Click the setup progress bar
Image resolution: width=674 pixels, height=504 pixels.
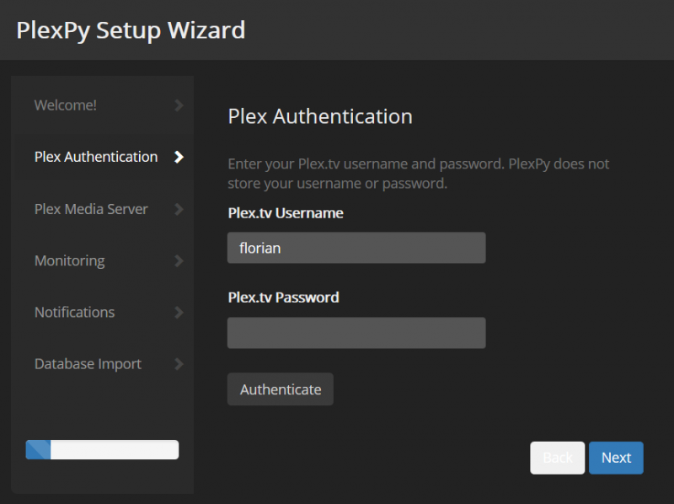pos(101,449)
